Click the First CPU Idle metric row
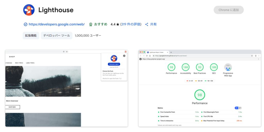This screenshot has width=264, height=132. point(221,117)
